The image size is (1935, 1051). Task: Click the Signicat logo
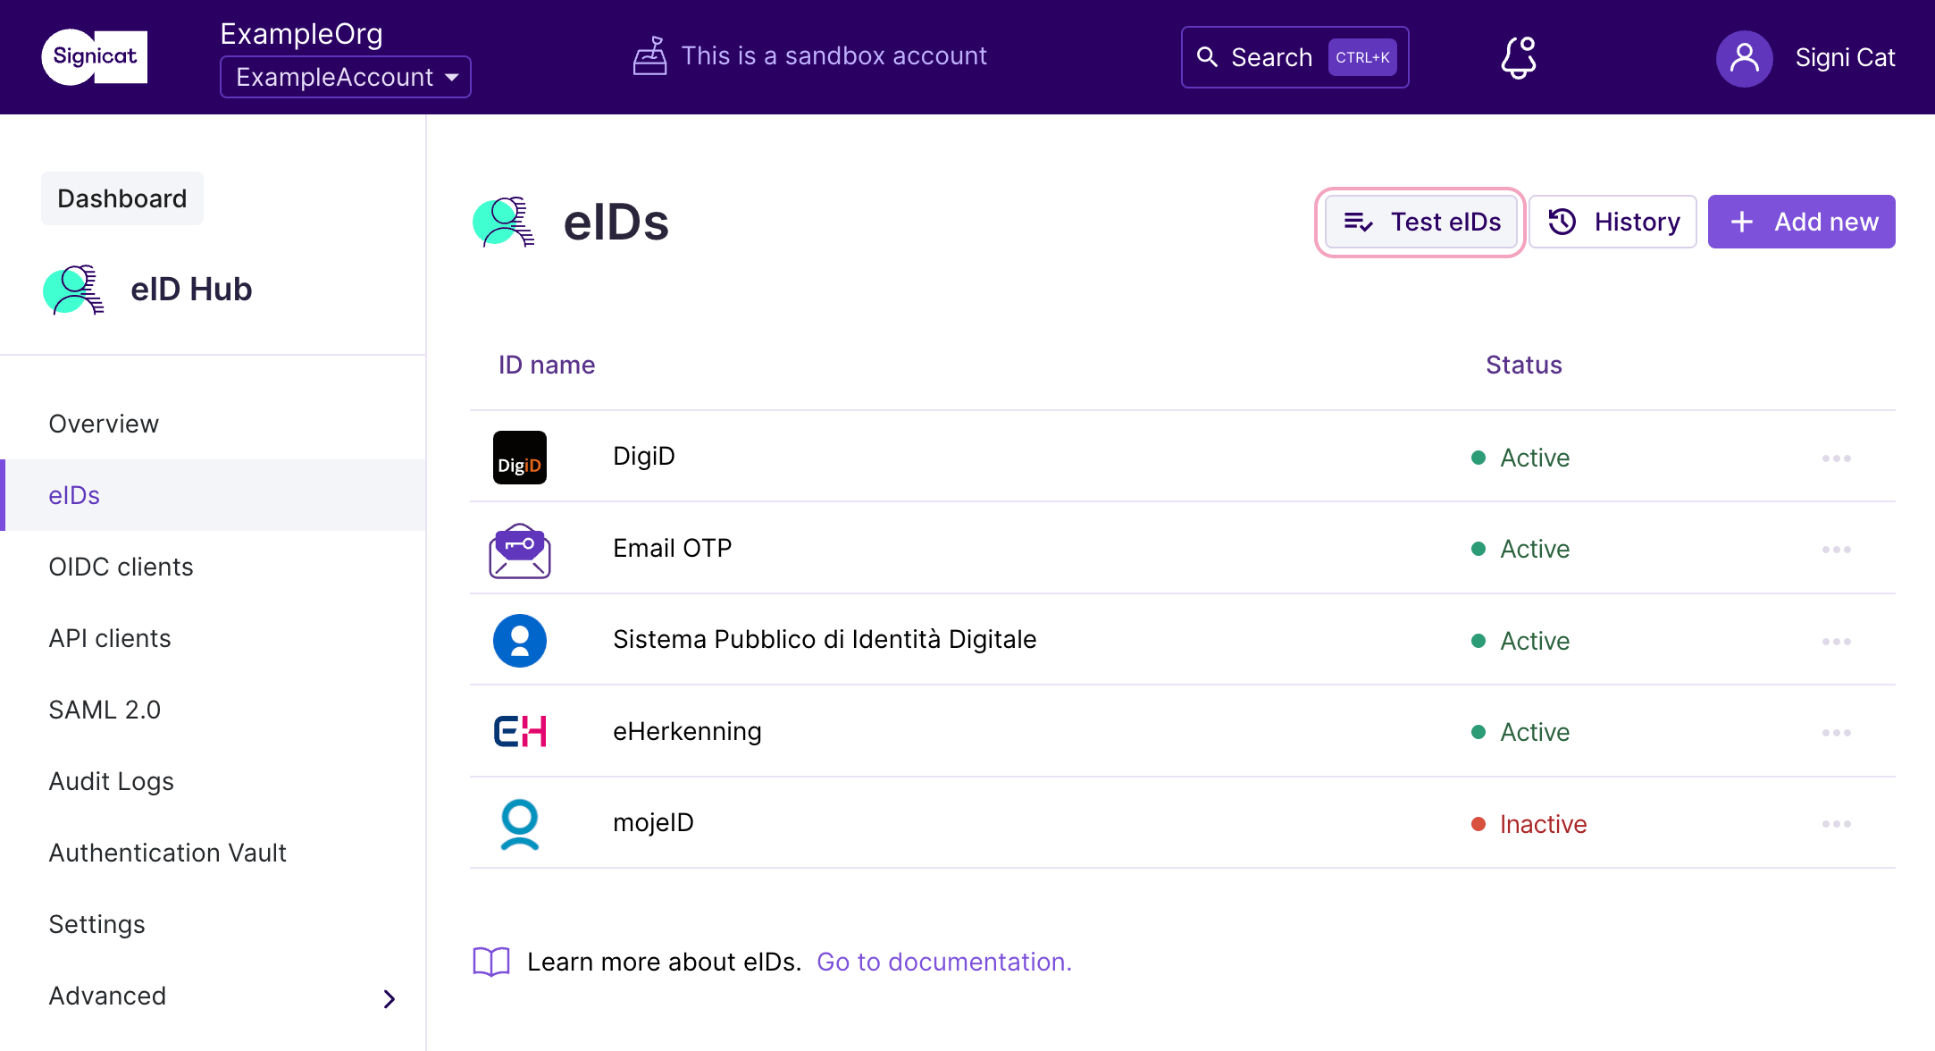point(95,56)
